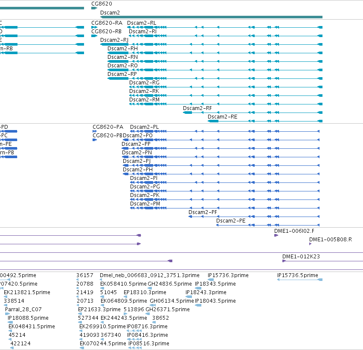Click protein CG8620-PA label
This screenshot has width=363, height=350.
[x=108, y=127]
